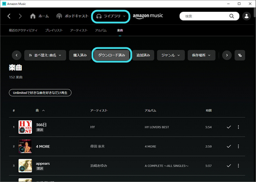This screenshot has width=256, height=182.
Task: Click アルバム column header
Action: (151, 111)
